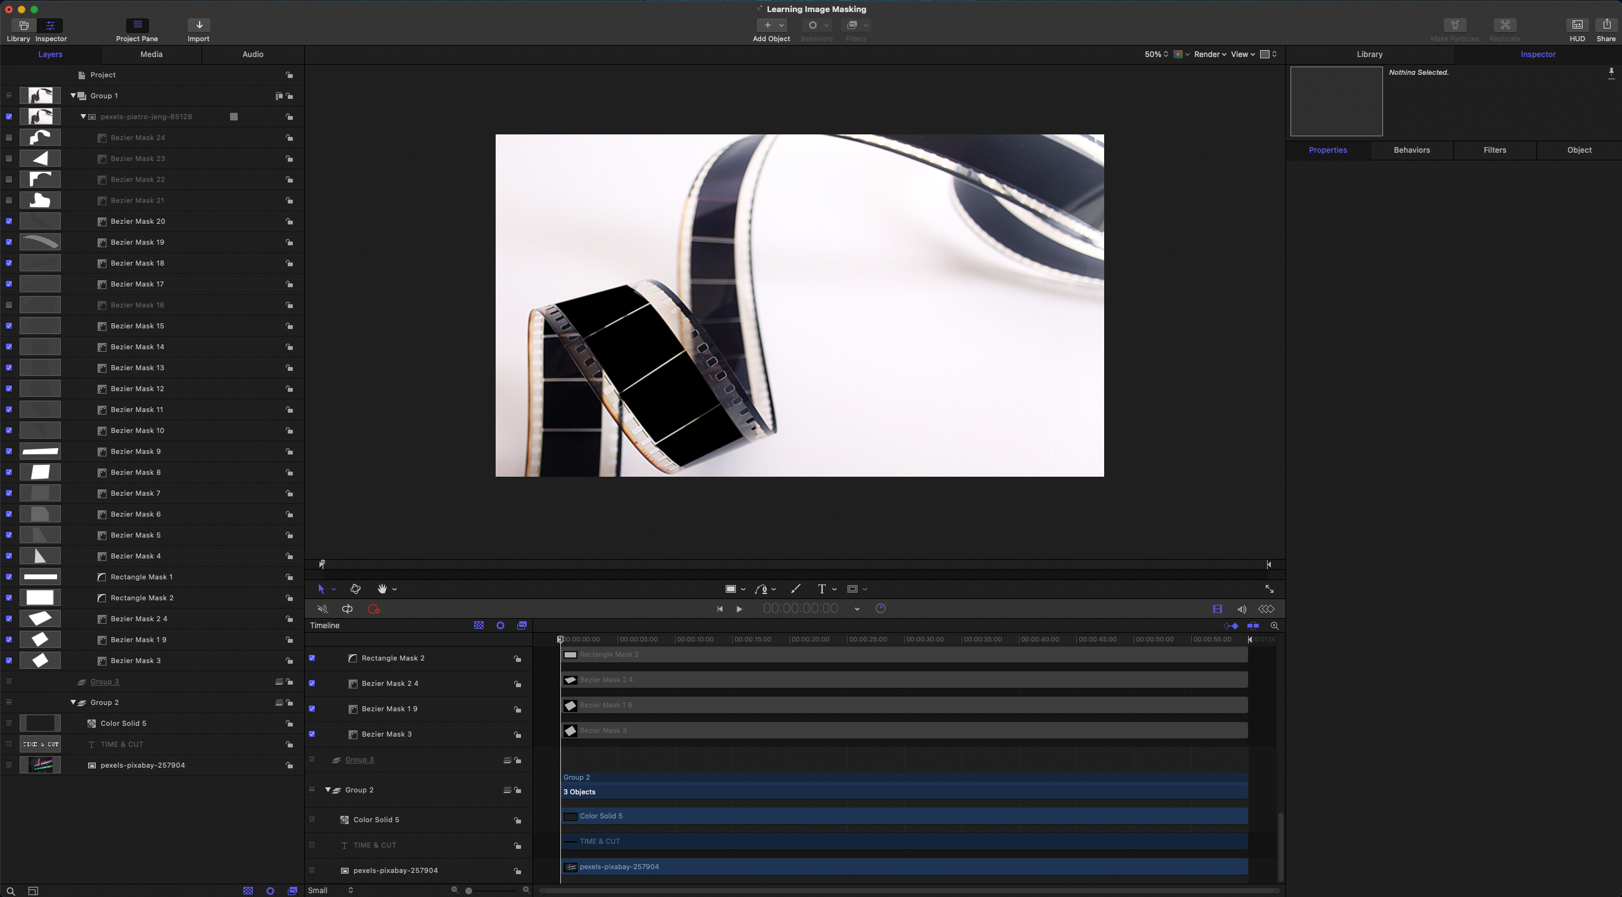1622x897 pixels.
Task: Collapse Group 1 disclosure triangle
Action: pos(73,96)
